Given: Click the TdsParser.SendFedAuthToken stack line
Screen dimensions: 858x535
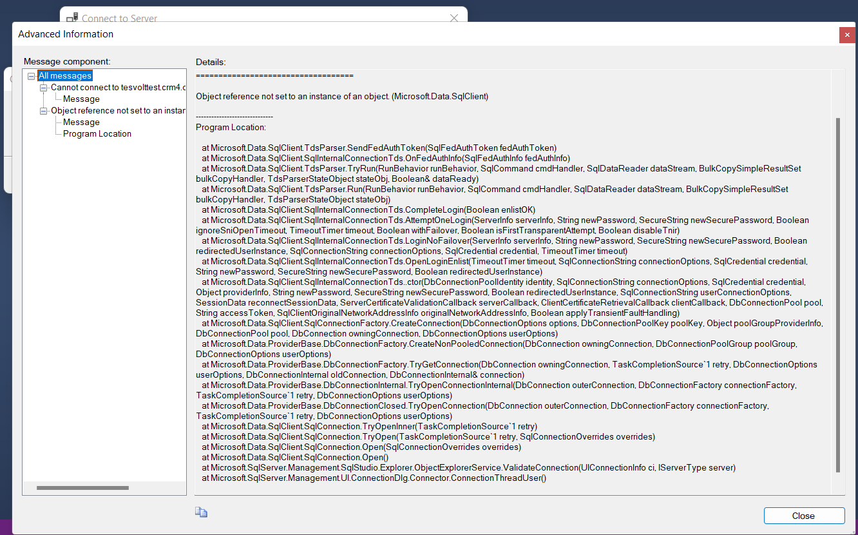Looking at the screenshot, I should pyautogui.click(x=379, y=148).
